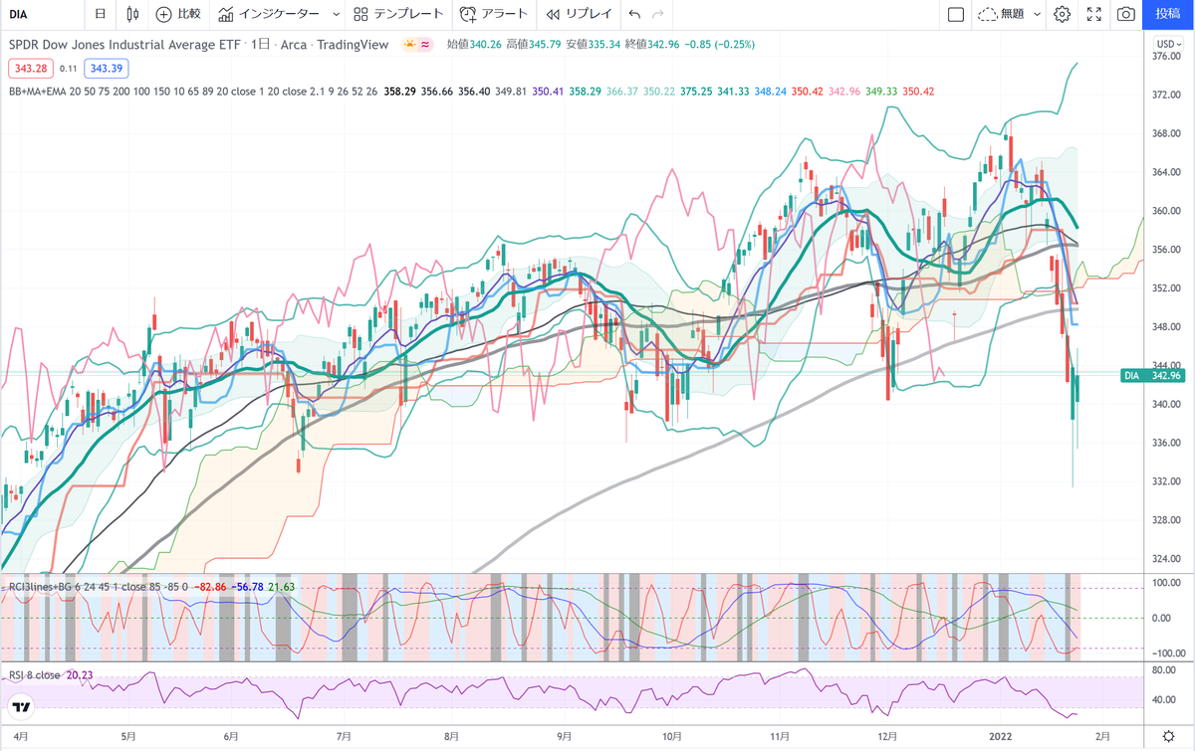Click the TradingView logo at bottom left
1195x751 pixels.
[20, 707]
